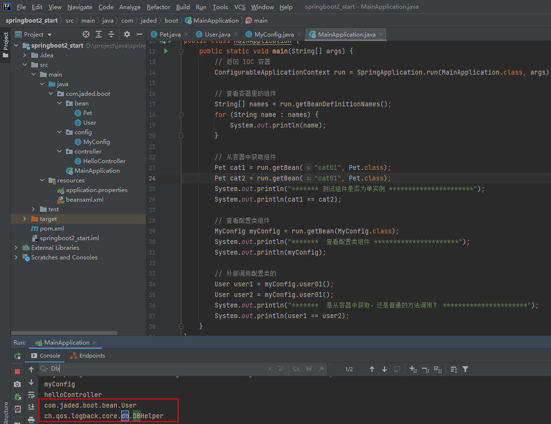Image resolution: width=551 pixels, height=424 pixels.
Task: Open the search filter funnel options
Action: click(x=465, y=369)
